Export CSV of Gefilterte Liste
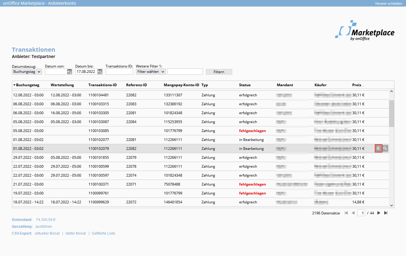 point(103,233)
